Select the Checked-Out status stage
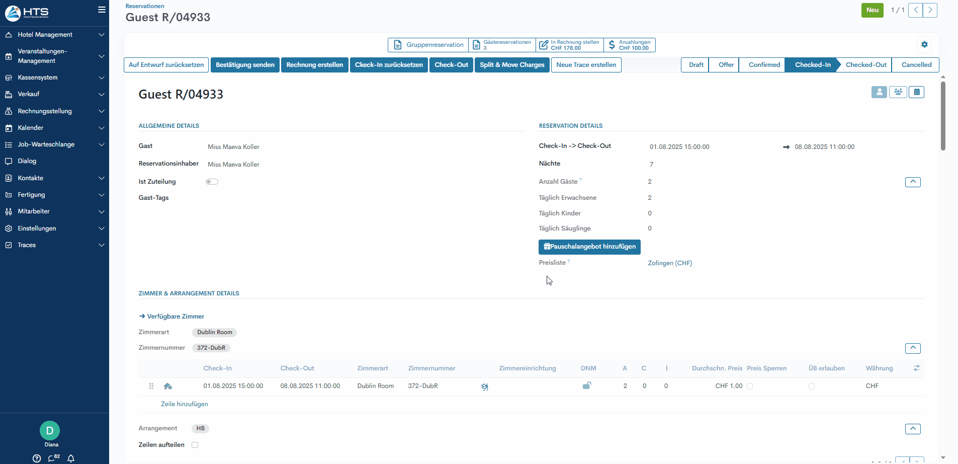This screenshot has width=958, height=464. point(865,65)
